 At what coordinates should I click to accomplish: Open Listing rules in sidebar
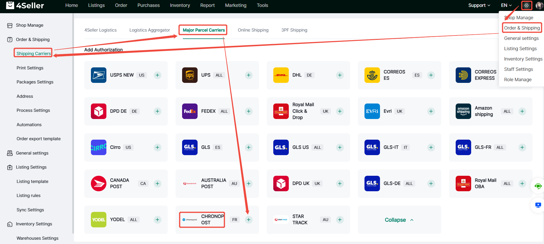coord(29,196)
